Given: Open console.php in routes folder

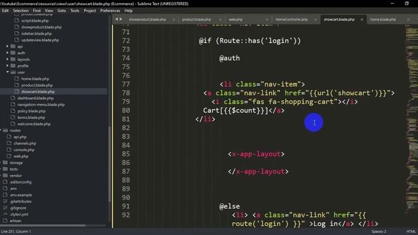Looking at the screenshot, I should pos(24,149).
